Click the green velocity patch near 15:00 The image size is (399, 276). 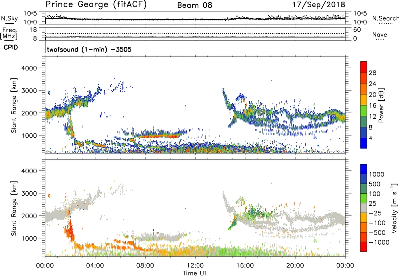233,224
